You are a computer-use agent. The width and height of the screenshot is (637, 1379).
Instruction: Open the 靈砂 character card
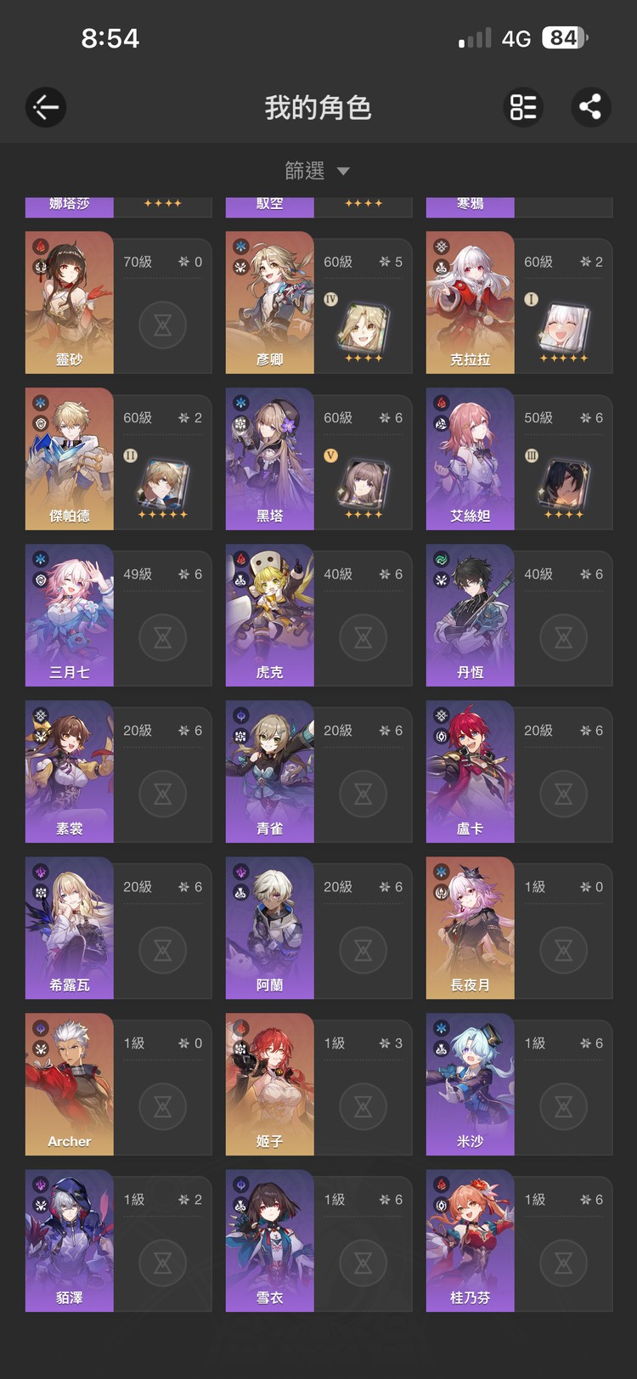tap(119, 302)
